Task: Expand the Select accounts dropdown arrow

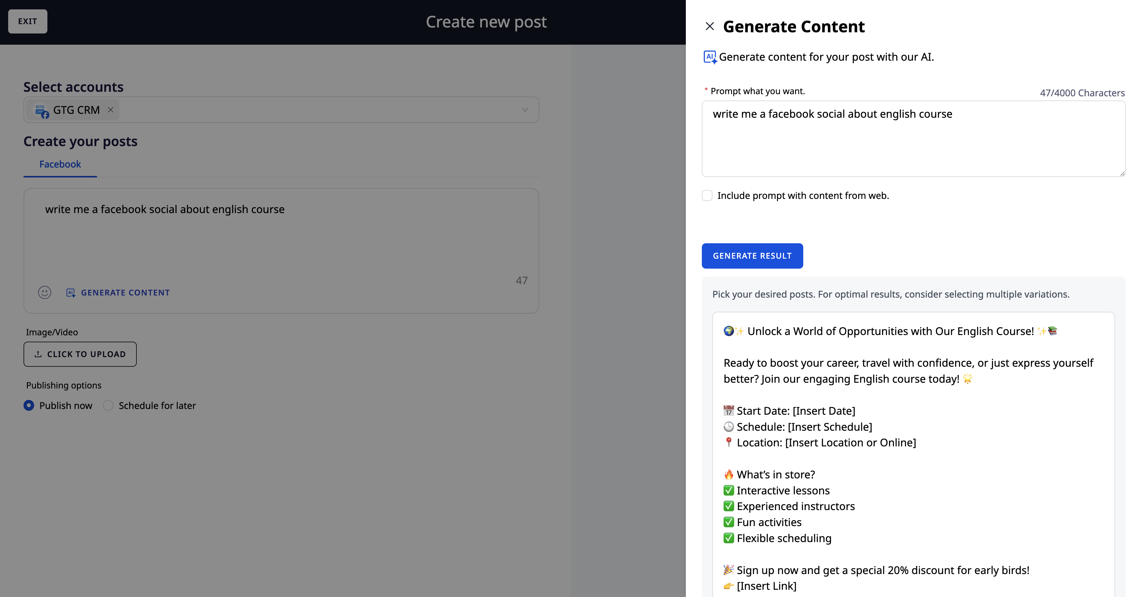Action: 525,110
